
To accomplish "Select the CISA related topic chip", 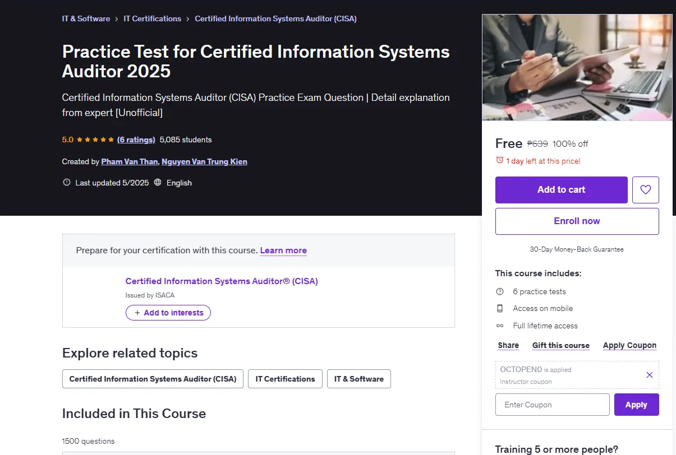I will [153, 379].
